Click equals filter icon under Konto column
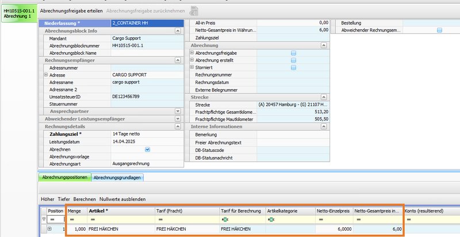Image resolution: width=460 pixels, height=237 pixels. point(409,219)
